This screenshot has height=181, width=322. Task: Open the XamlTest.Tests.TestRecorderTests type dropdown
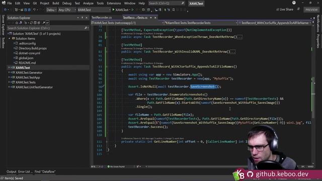(x=201, y=23)
